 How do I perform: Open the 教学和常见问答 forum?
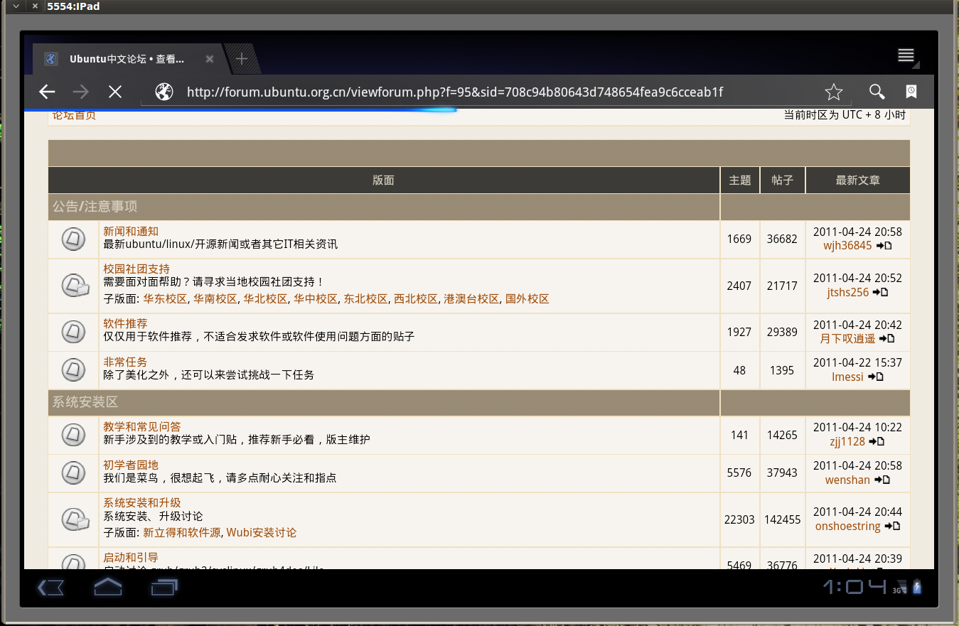click(142, 426)
